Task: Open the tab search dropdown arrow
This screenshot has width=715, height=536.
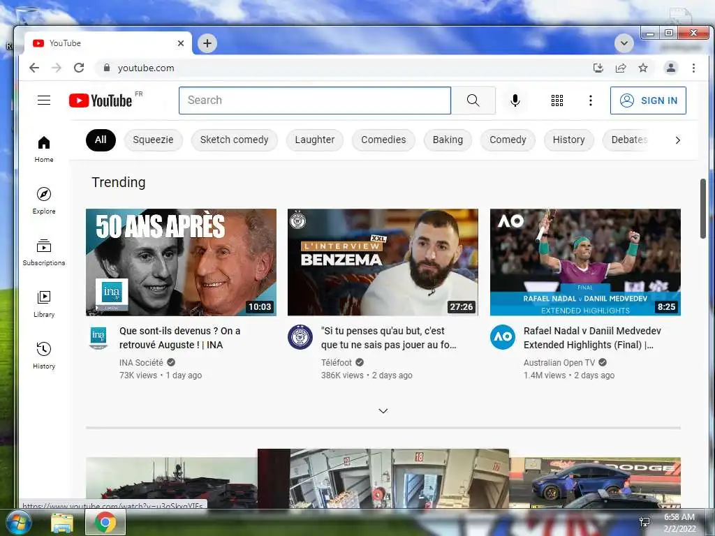Action: pyautogui.click(x=624, y=43)
